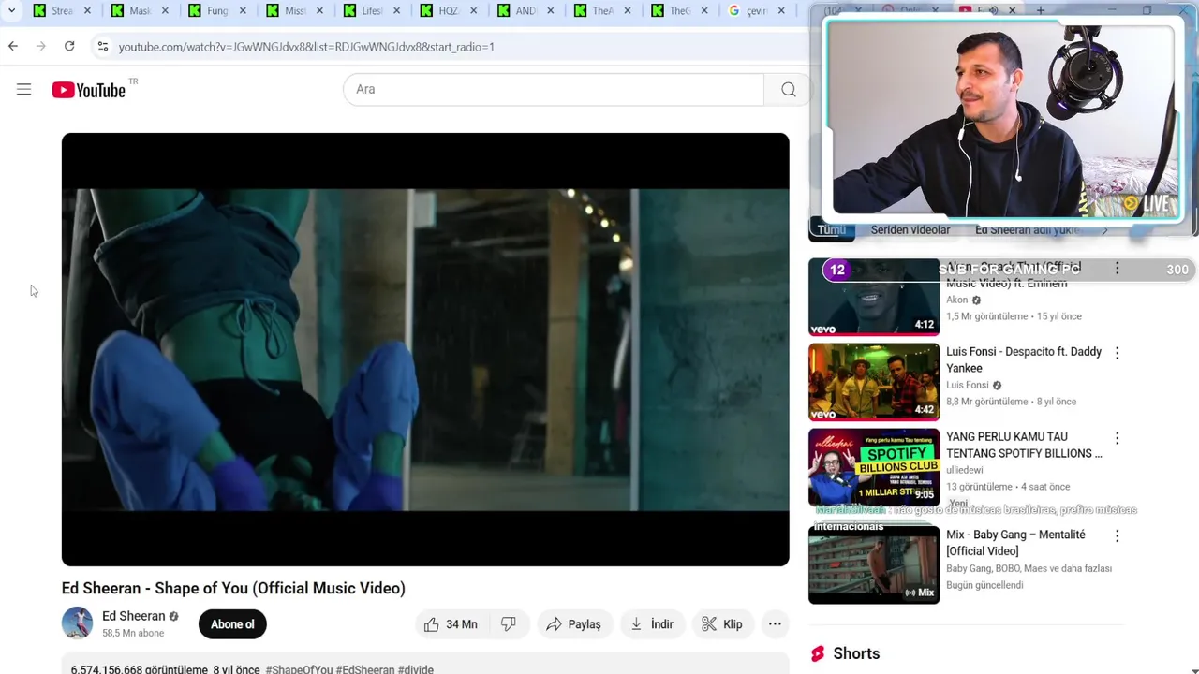Open the tab search dropdown chevron
The image size is (1199, 674).
11,11
